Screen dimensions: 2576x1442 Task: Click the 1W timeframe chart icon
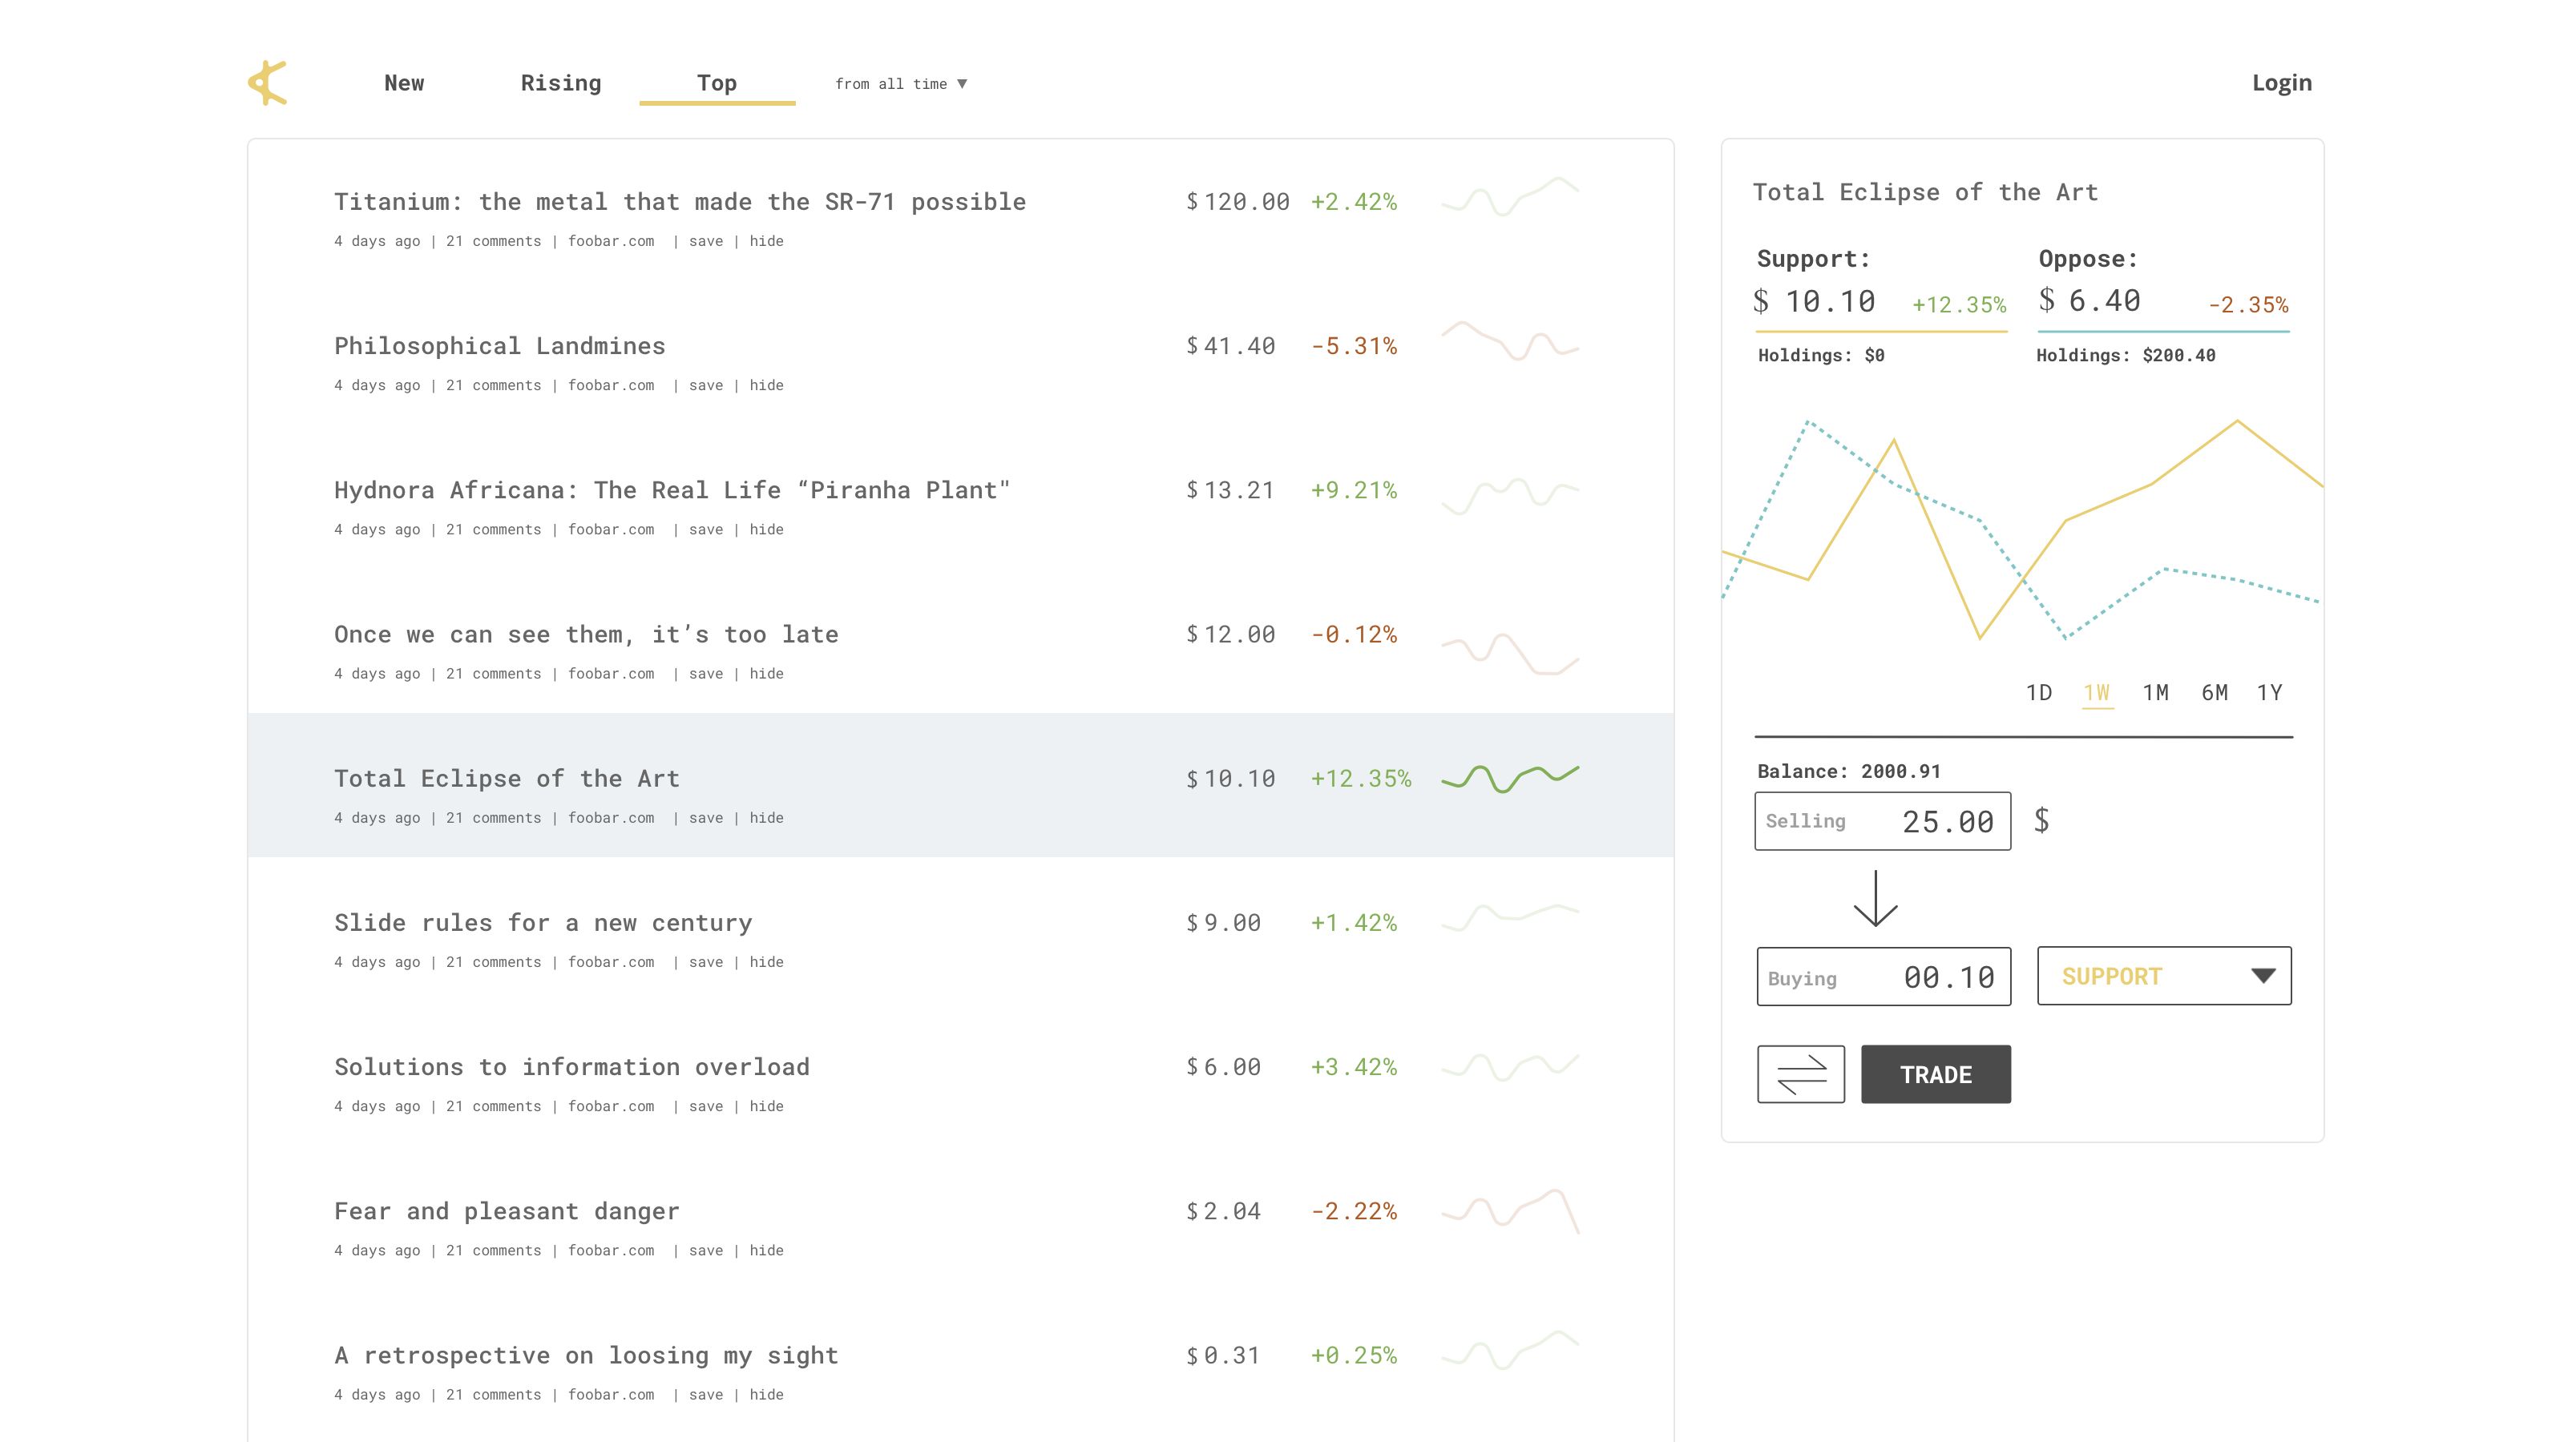click(2098, 692)
